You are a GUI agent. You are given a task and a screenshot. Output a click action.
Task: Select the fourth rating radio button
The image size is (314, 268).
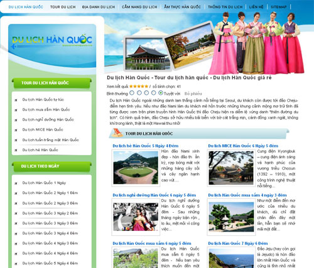tap(154, 92)
